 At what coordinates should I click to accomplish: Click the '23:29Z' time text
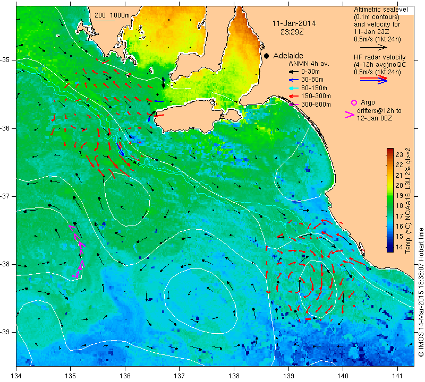tap(292, 32)
